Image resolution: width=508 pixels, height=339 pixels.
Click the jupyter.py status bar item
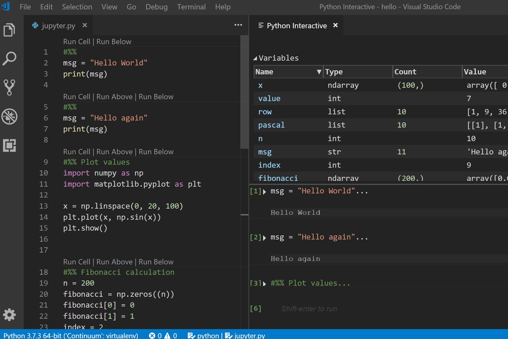245,336
